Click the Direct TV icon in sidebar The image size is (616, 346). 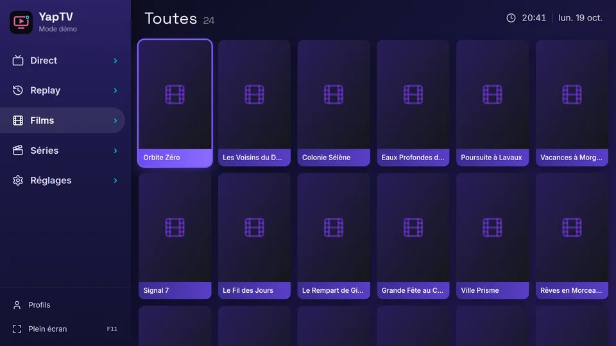[x=18, y=60]
